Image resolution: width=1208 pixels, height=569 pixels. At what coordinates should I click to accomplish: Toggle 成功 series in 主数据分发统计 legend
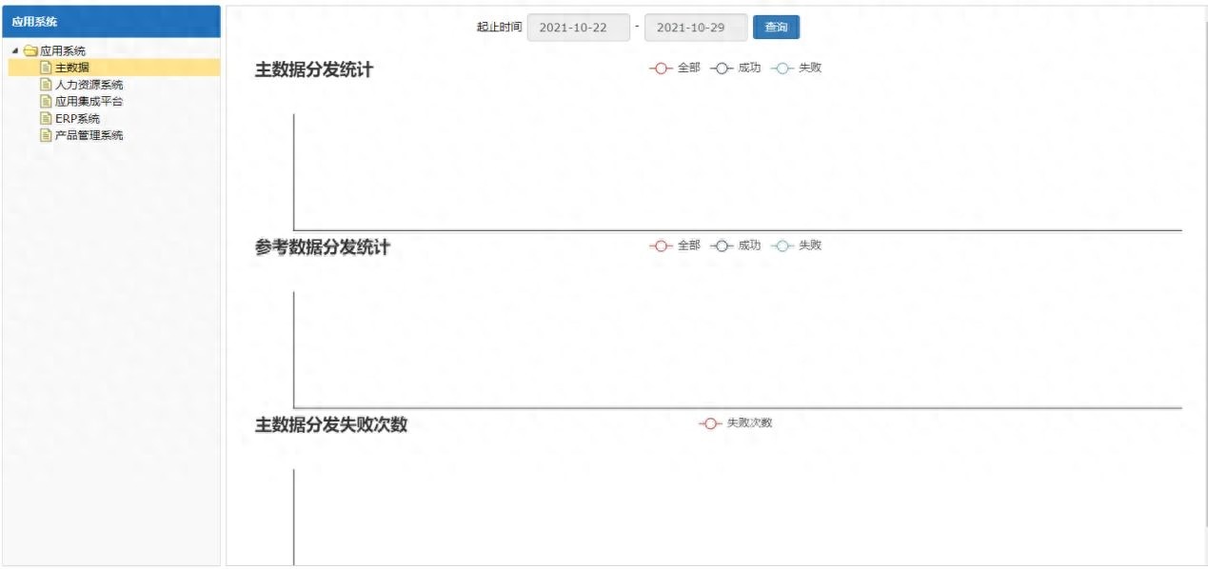pyautogui.click(x=735, y=69)
